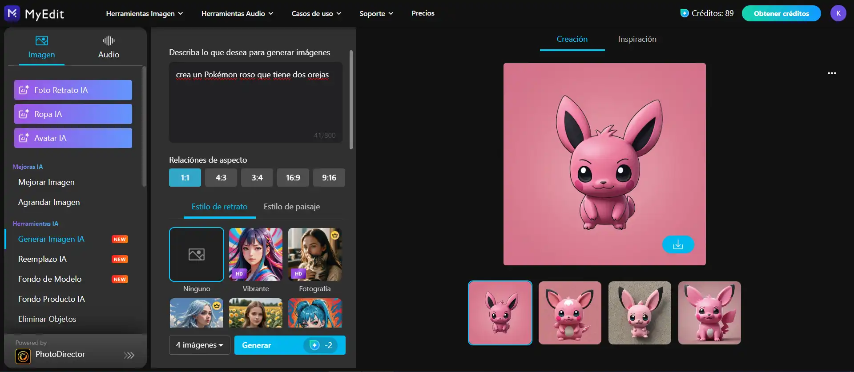Open Agrandar Imagen tool
The height and width of the screenshot is (372, 854).
pos(49,202)
